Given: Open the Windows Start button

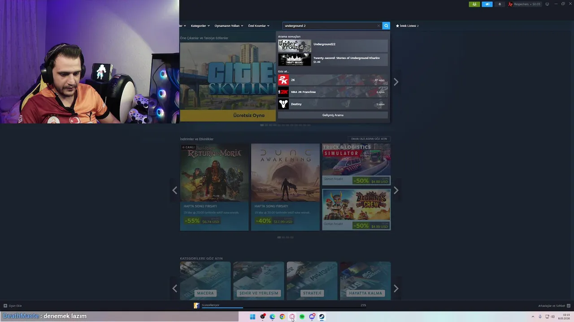Looking at the screenshot, I should pos(252,317).
